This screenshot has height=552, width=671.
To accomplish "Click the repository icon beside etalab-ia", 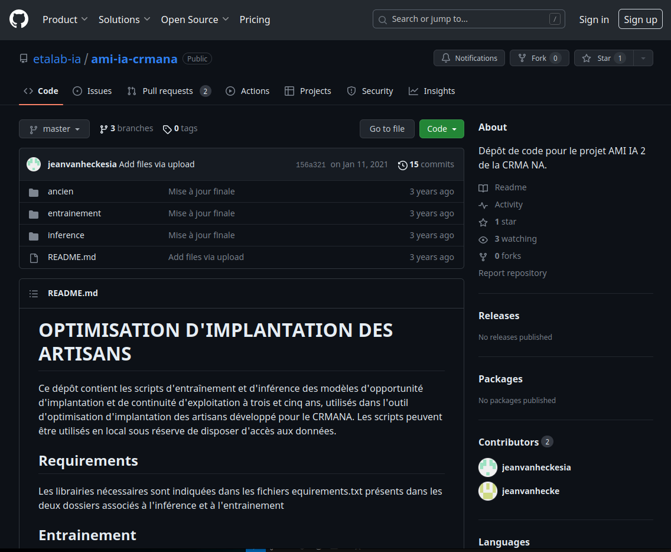I will click(24, 59).
